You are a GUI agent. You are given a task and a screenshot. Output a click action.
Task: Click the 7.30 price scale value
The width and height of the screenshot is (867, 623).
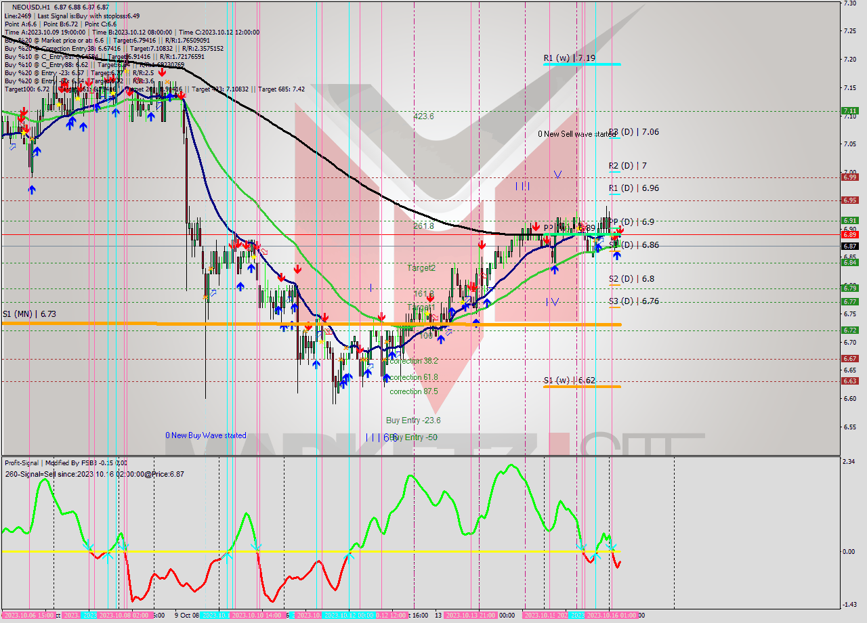click(849, 3)
